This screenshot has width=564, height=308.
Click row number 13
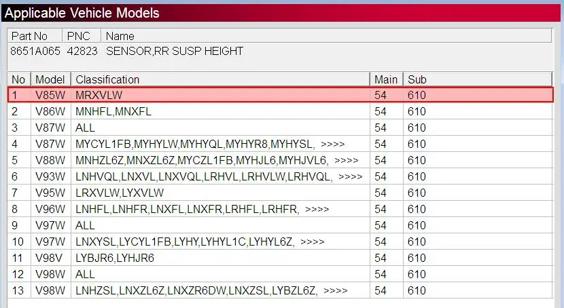(18, 290)
